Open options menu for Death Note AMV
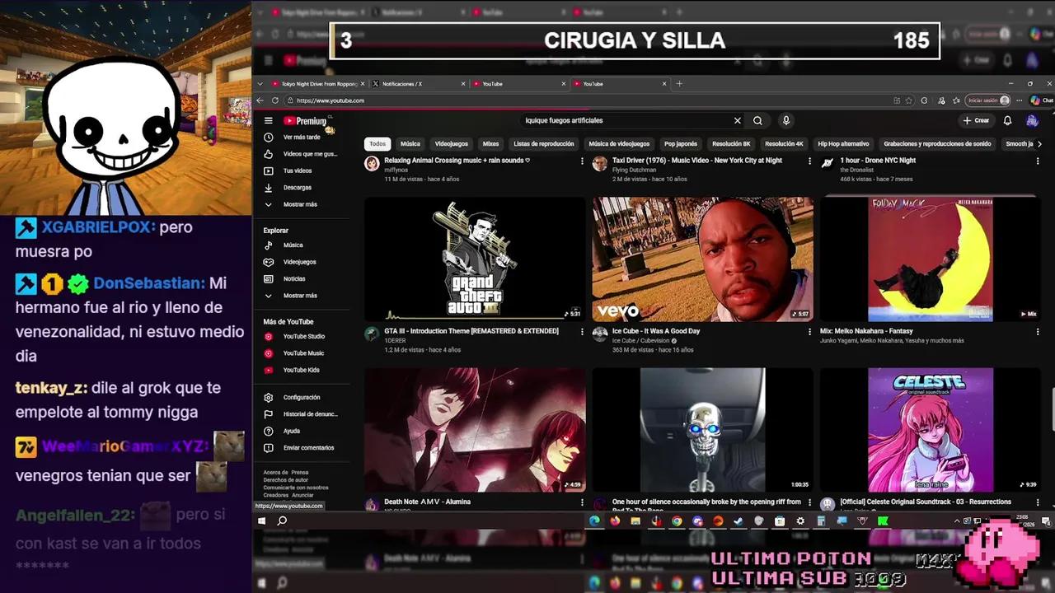The width and height of the screenshot is (1055, 593). tap(582, 502)
